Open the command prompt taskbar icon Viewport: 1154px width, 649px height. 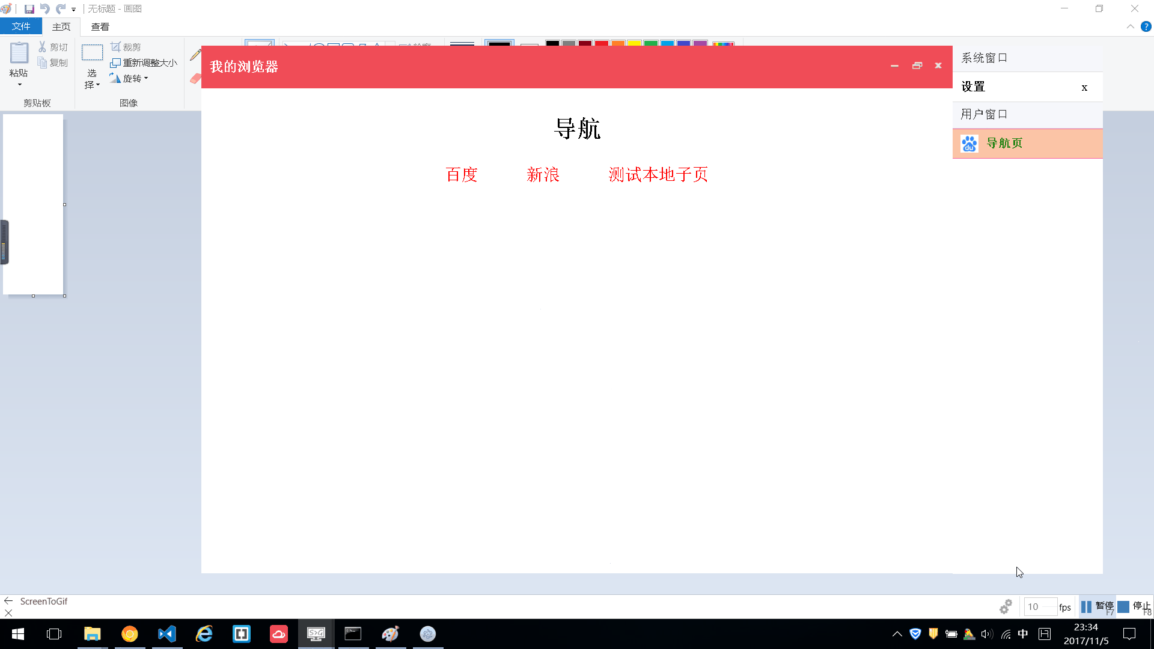(x=353, y=634)
